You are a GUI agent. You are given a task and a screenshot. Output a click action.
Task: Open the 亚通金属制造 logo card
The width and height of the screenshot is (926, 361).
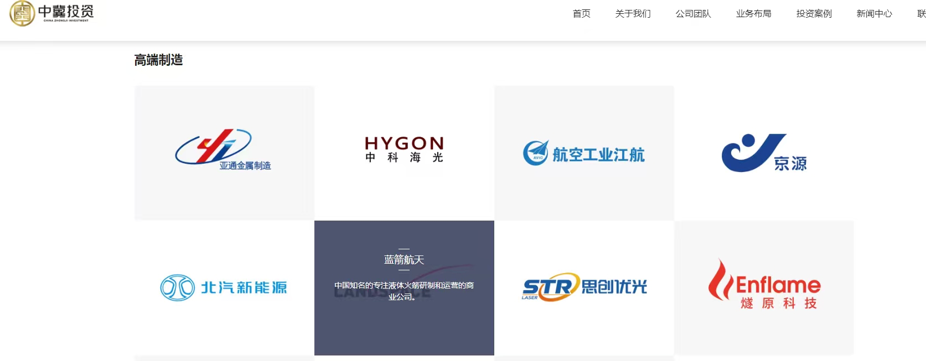224,153
